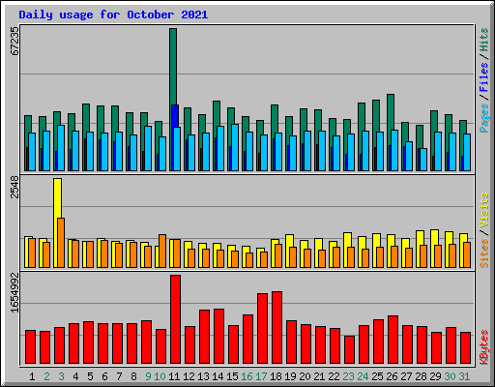Click day label 22 on the x-axis
The height and width of the screenshot is (387, 495).
point(334,376)
